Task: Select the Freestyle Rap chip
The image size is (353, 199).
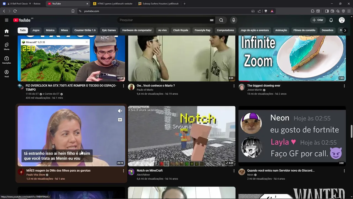Action: pos(202,30)
